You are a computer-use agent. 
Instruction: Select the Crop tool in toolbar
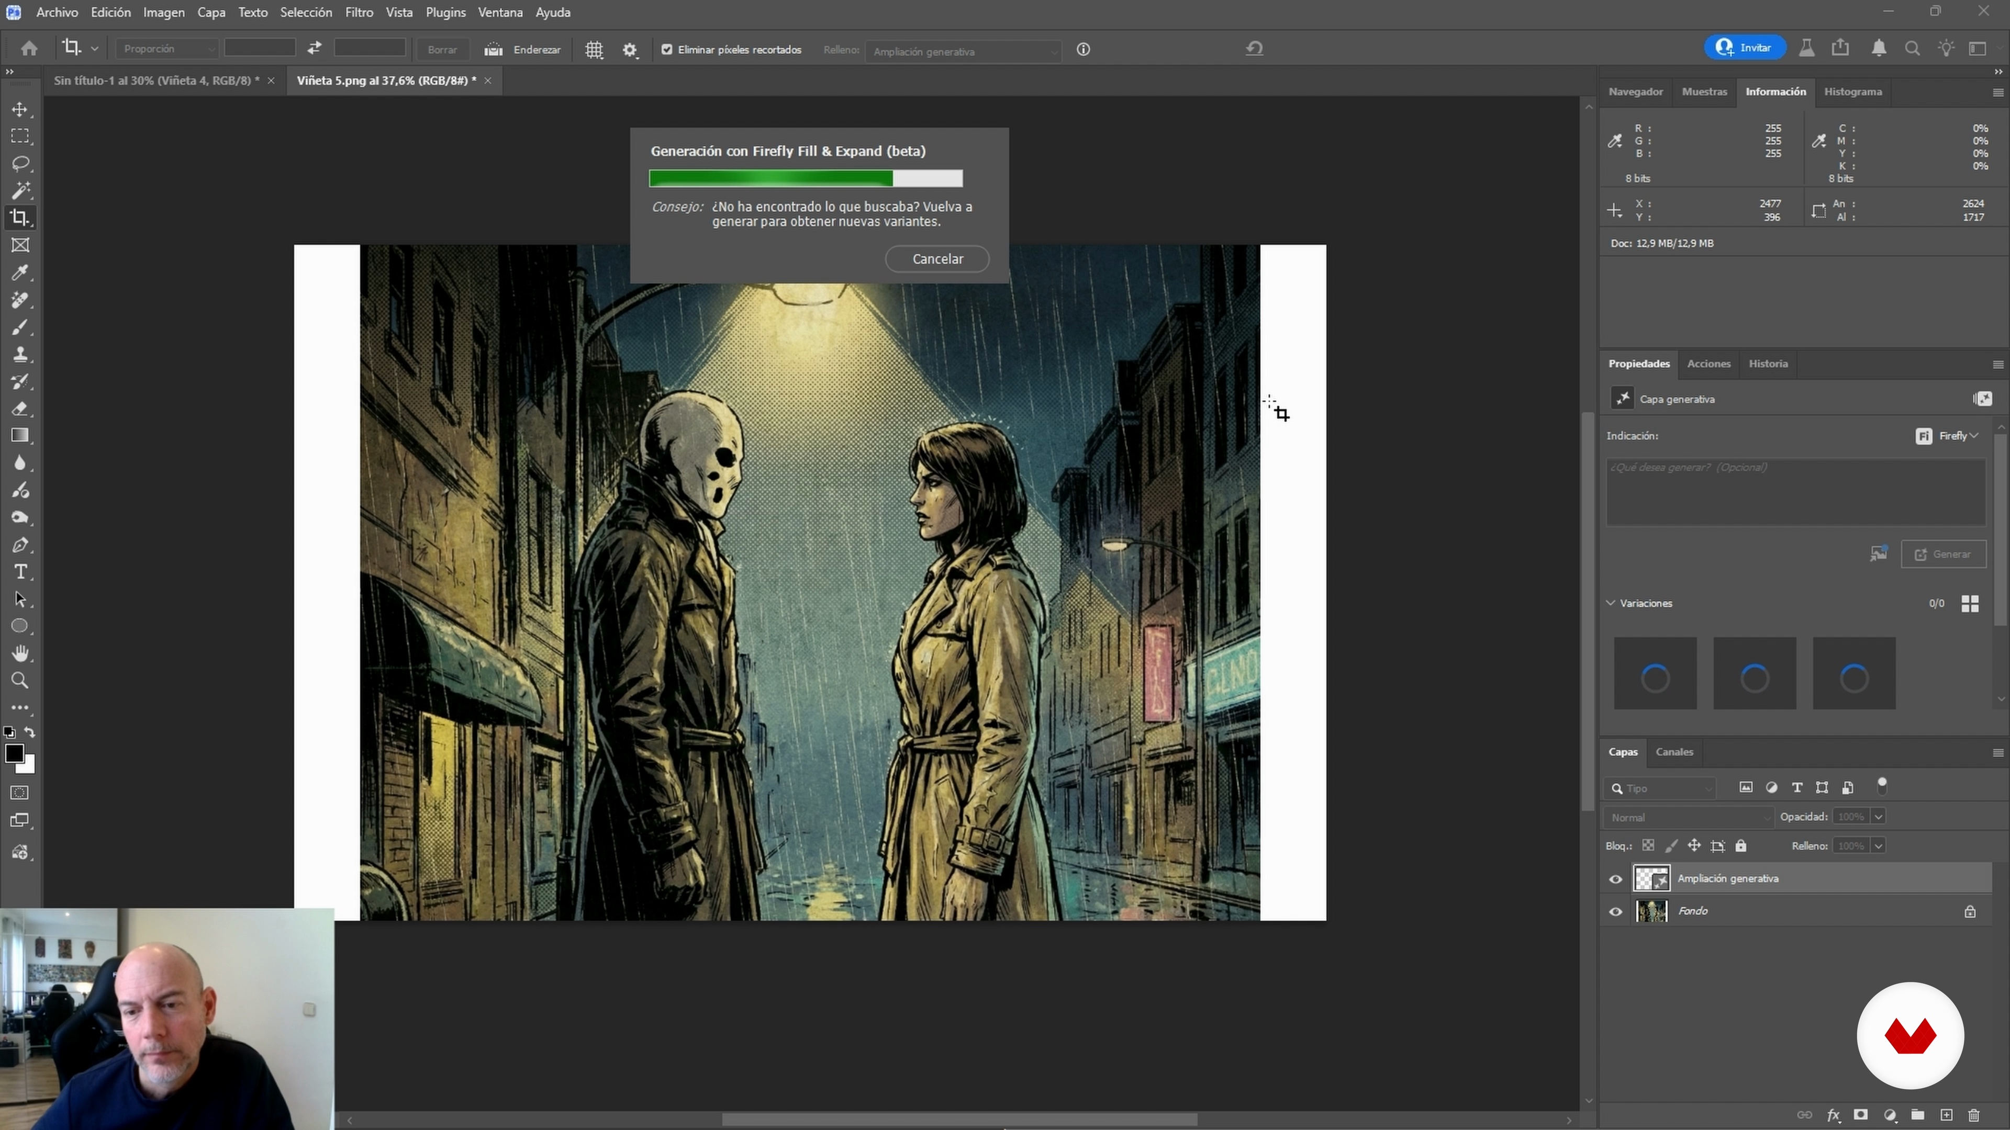coord(20,218)
